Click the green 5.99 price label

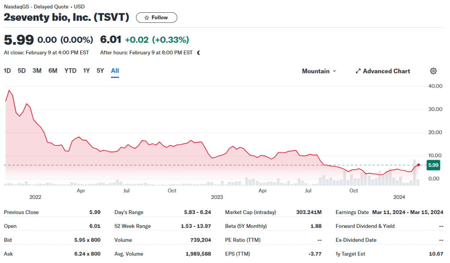tap(433, 165)
